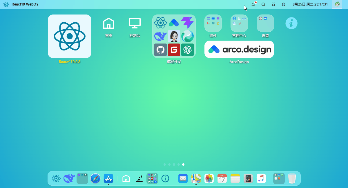Open GitHub in 编程开发 folder
This screenshot has height=188, width=348.
click(x=160, y=50)
